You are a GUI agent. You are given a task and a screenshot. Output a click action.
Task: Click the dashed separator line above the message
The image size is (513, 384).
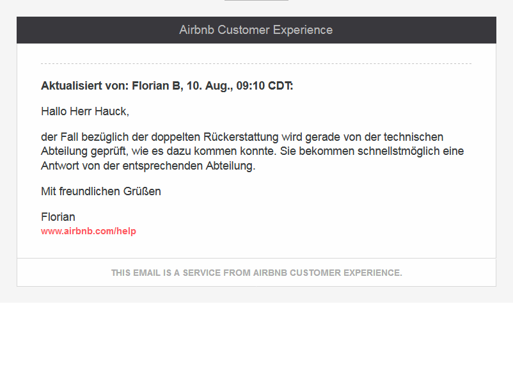point(256,64)
